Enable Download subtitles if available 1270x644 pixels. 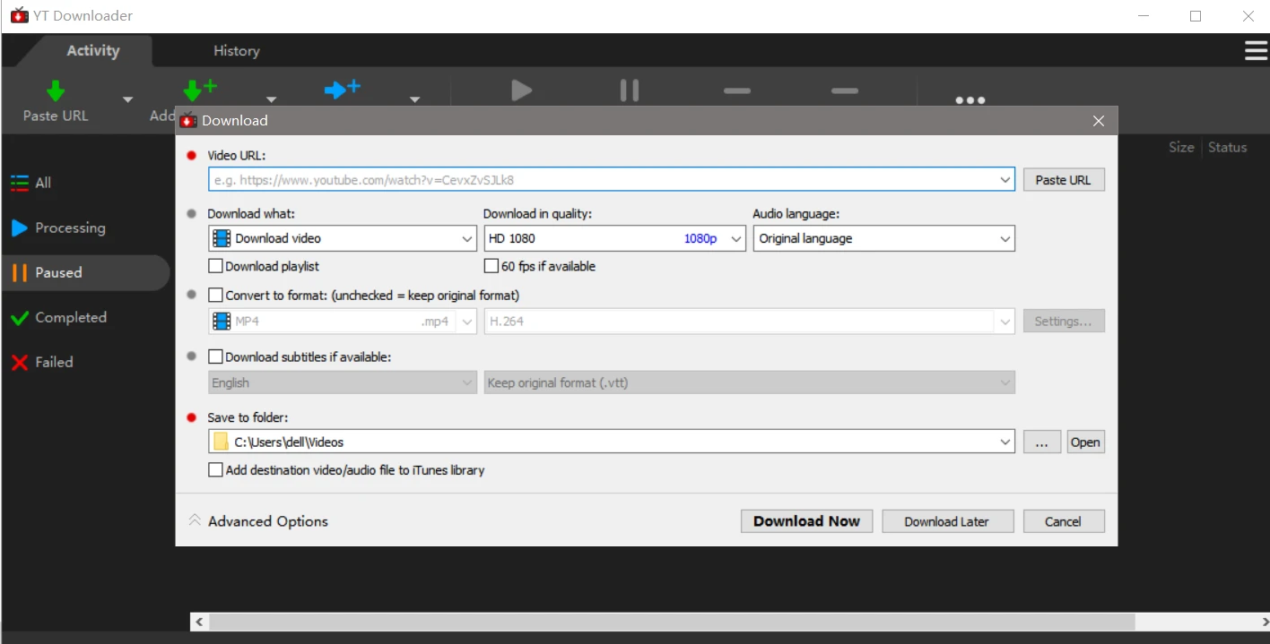coord(215,356)
